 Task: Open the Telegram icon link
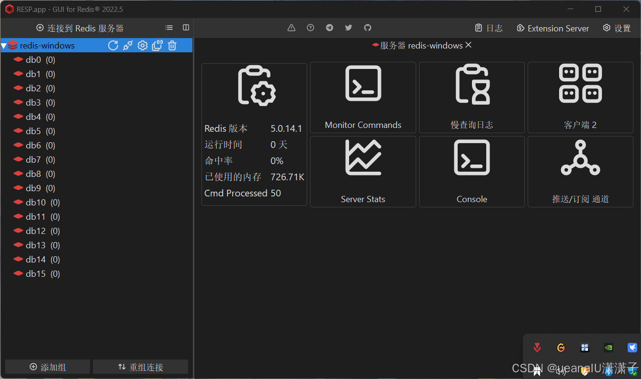(x=330, y=28)
